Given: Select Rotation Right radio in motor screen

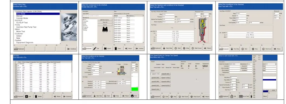Looking at the screenshot, I should click(x=162, y=64).
